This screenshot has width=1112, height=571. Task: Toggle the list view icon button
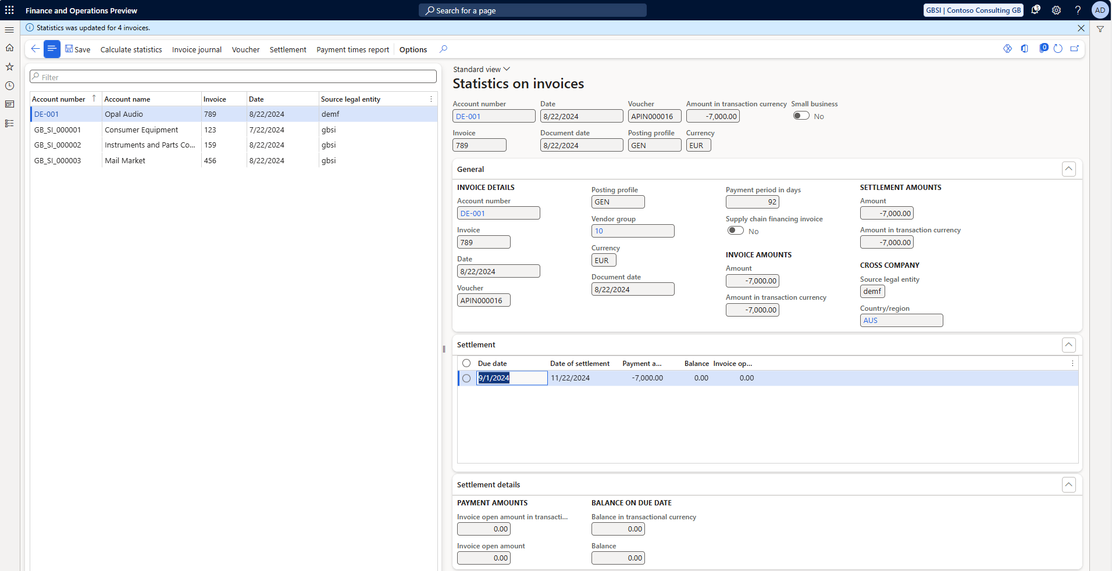(52, 49)
